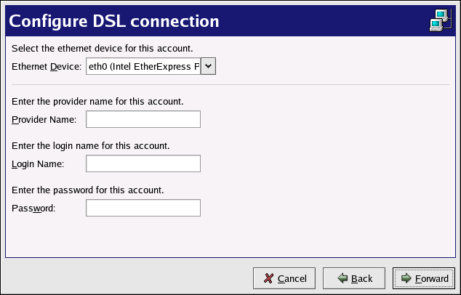Click the network computers icon in the header
Viewport: 461px width, 295px height.
coord(438,21)
